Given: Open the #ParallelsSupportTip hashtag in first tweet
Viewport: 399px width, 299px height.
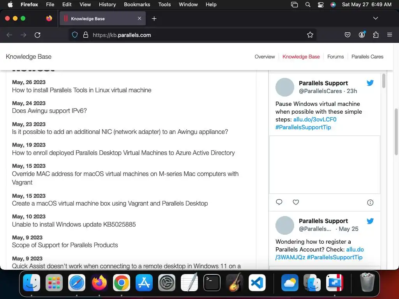Looking at the screenshot, I should (303, 127).
